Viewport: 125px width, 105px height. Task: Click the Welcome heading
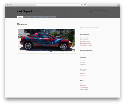[x=22, y=24]
